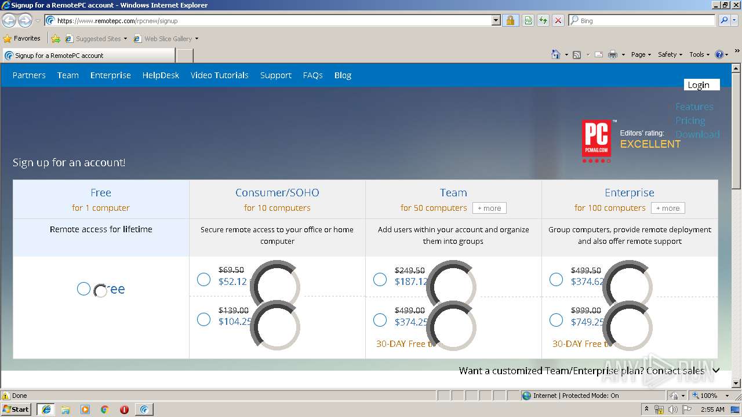Expand the Contact sales chevron
The width and height of the screenshot is (742, 417).
(x=716, y=371)
